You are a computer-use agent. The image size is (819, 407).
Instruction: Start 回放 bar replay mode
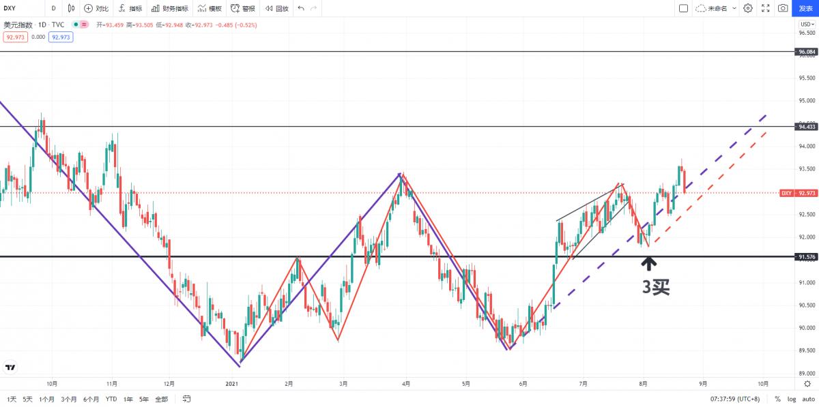(277, 8)
